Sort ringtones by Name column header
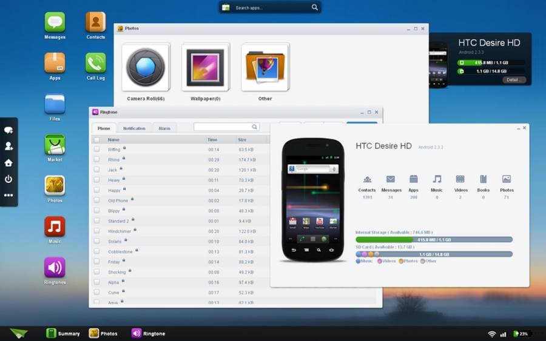The height and width of the screenshot is (341, 546). pyautogui.click(x=113, y=140)
